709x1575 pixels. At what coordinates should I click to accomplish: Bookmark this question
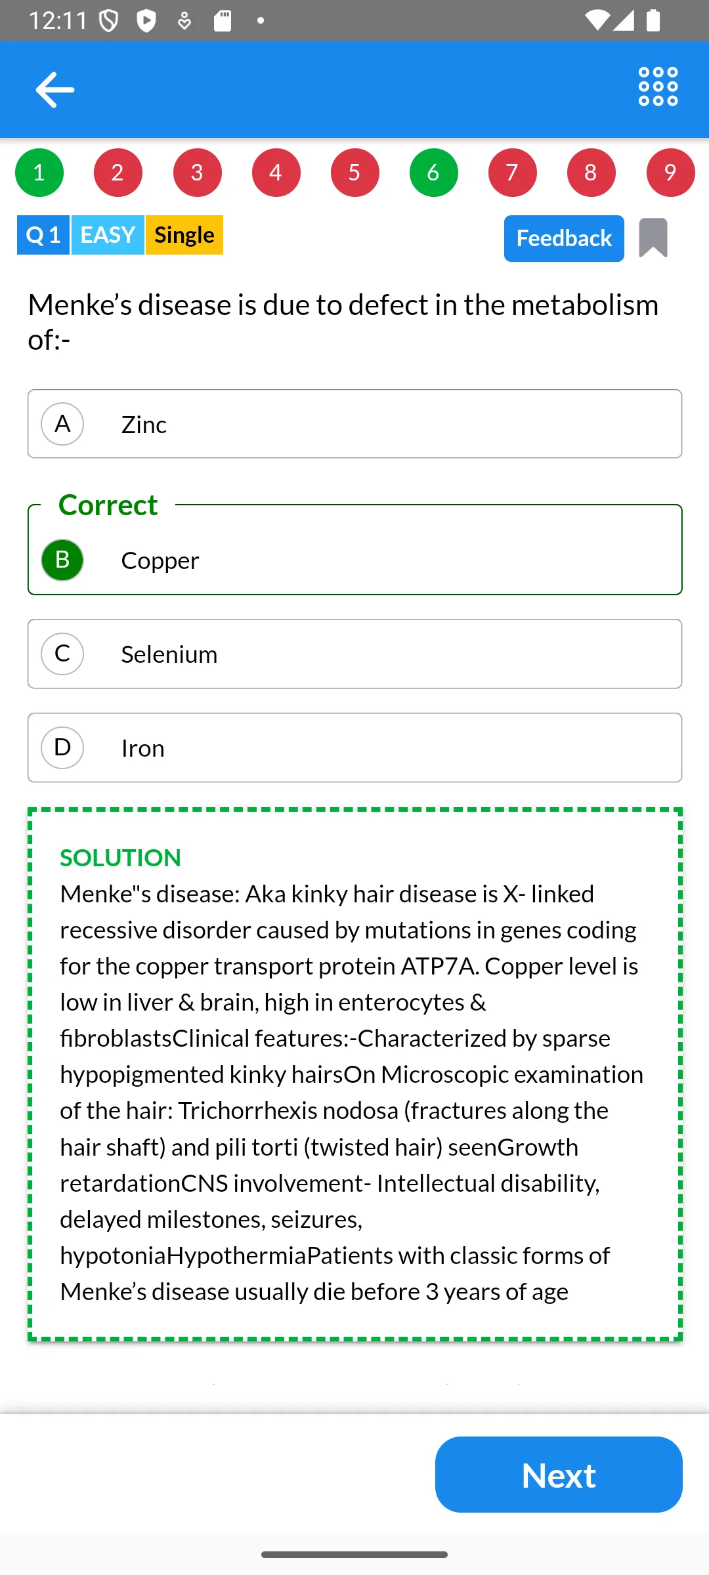click(653, 238)
